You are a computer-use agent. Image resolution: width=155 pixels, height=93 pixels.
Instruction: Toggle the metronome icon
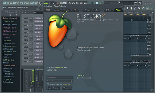pos(69,3)
